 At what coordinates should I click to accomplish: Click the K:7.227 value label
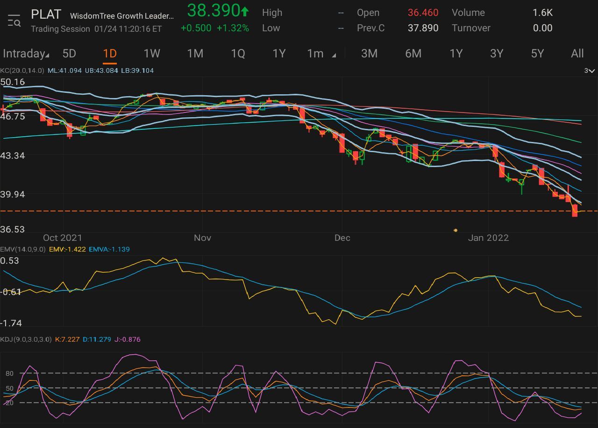[67, 339]
